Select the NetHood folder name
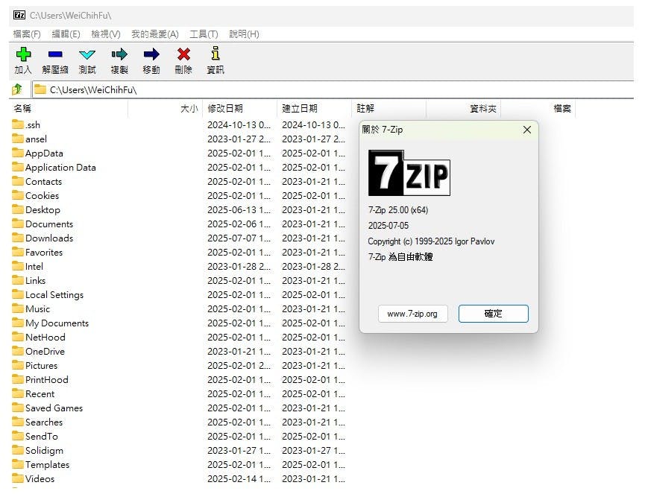The width and height of the screenshot is (645, 494). [45, 337]
